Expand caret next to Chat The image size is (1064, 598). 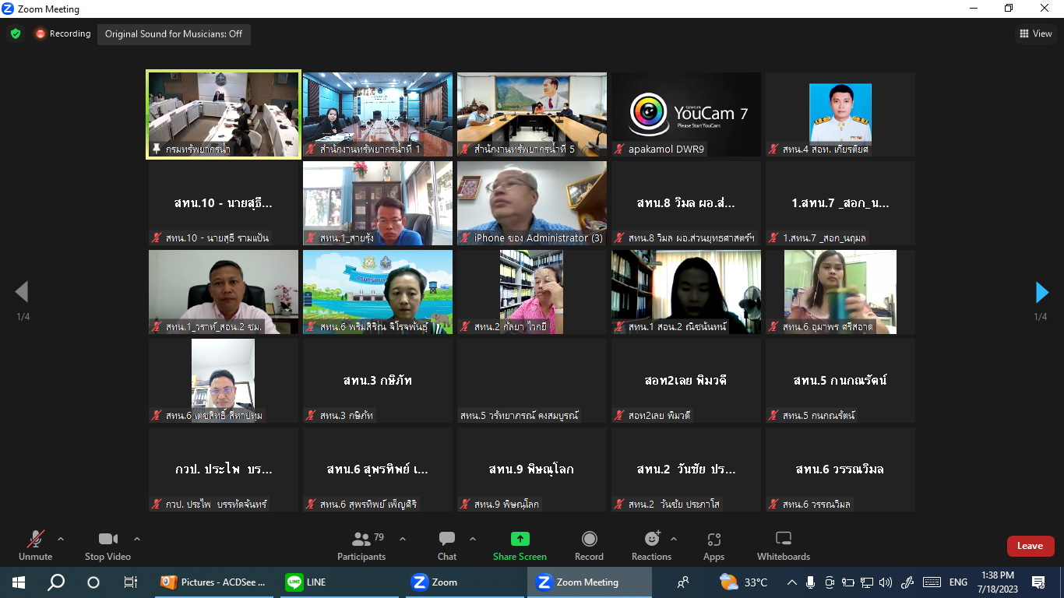473,539
